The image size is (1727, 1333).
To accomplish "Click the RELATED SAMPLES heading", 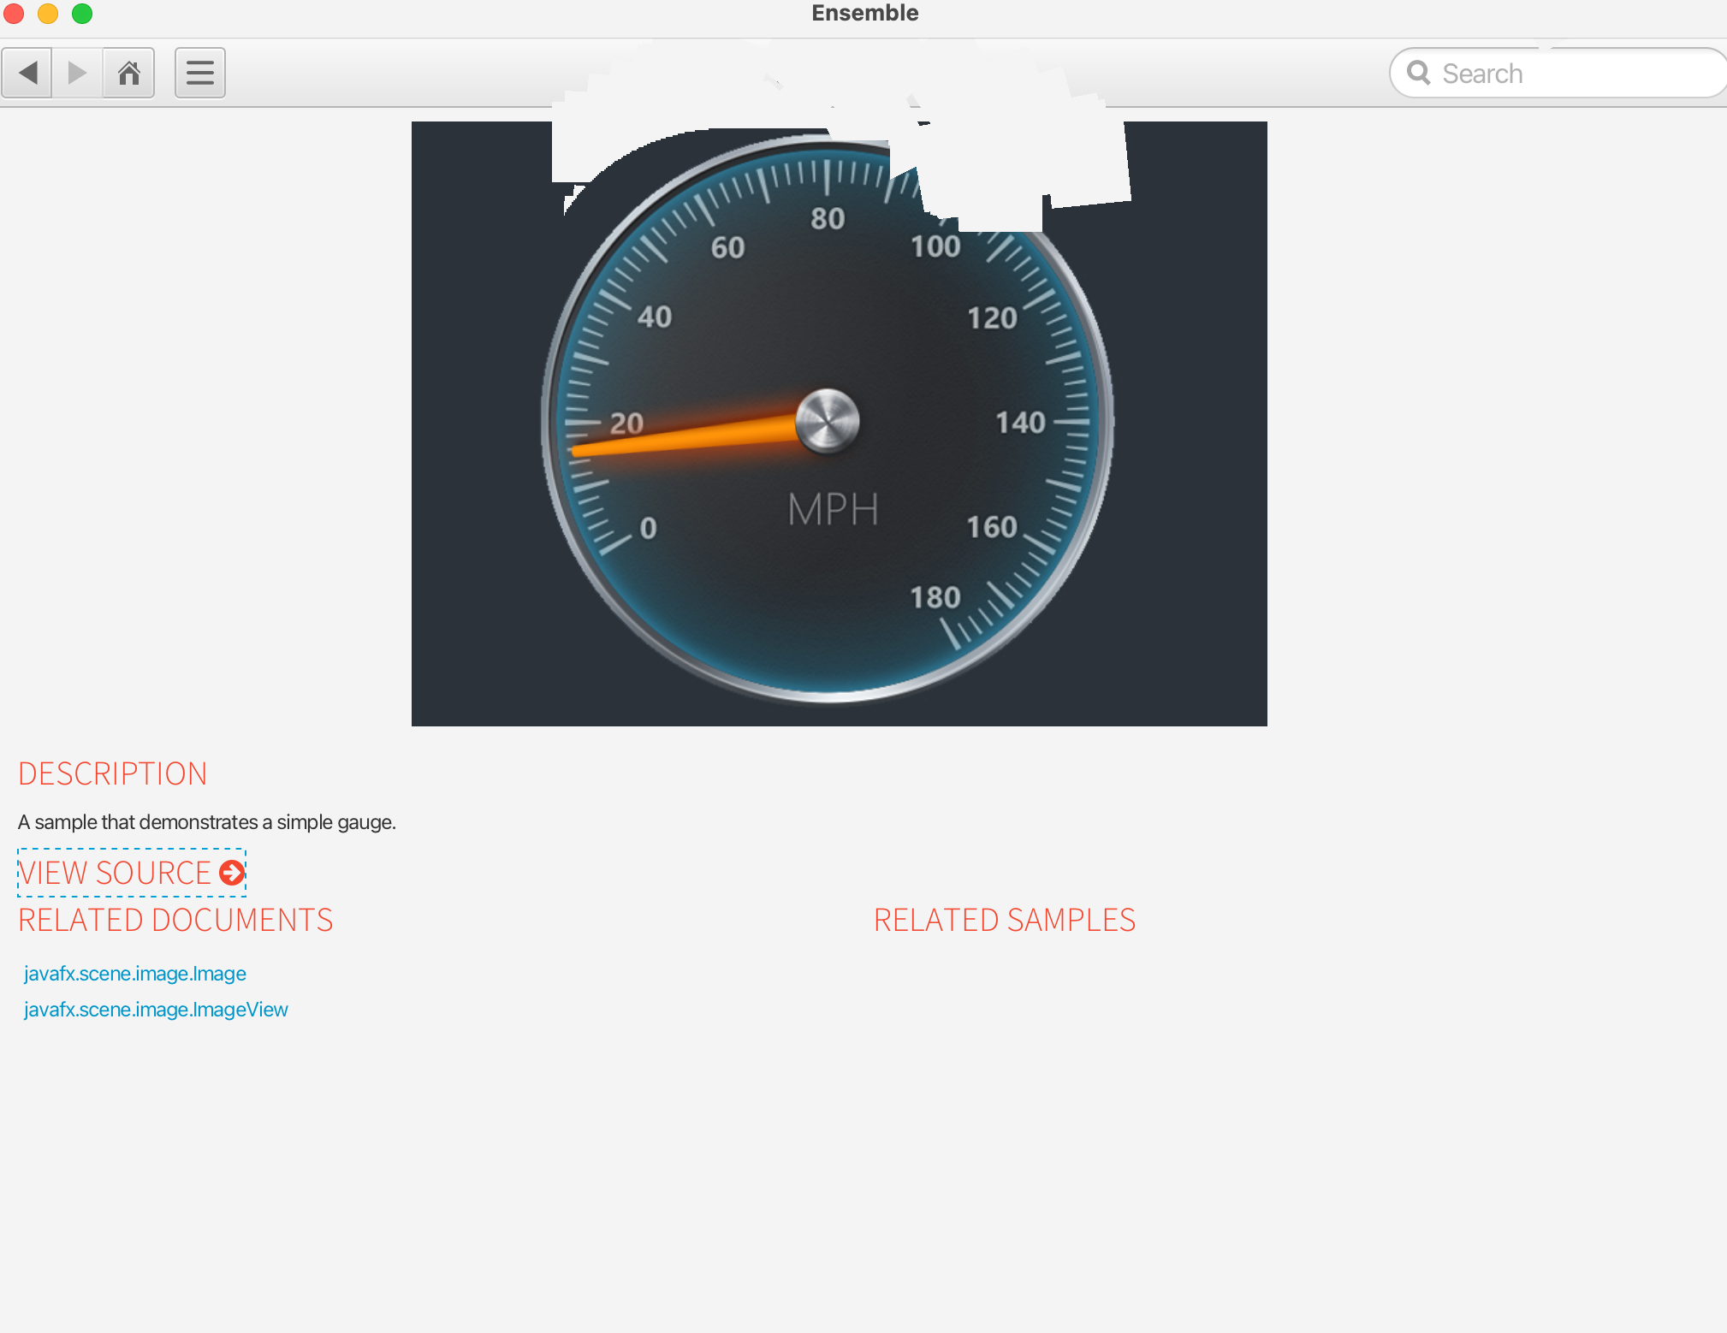I will point(1005,920).
